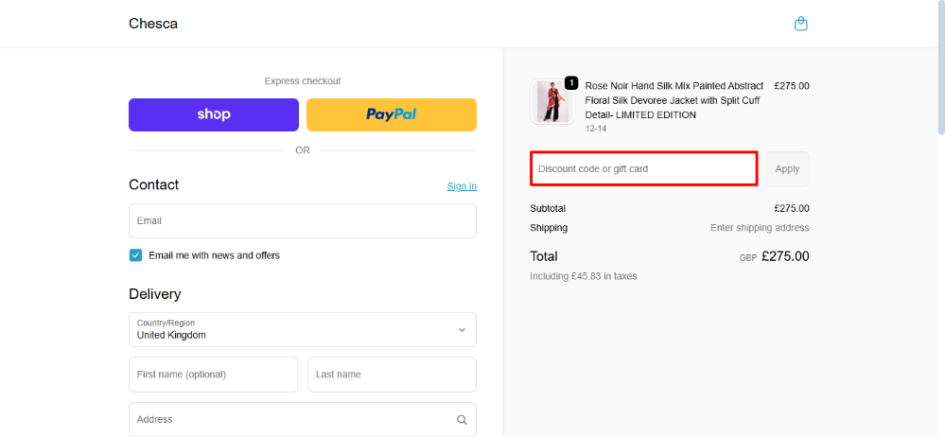Click the Address input field

(303, 420)
